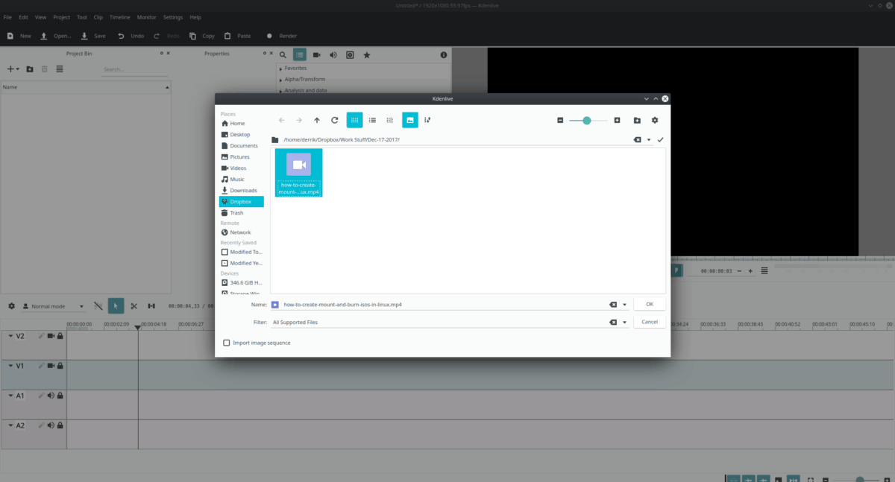Clear the location path field
The width and height of the screenshot is (895, 482).
pos(637,139)
